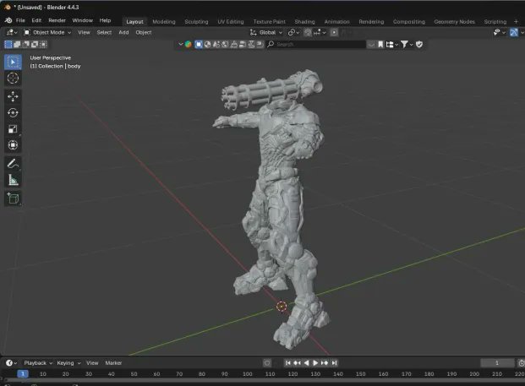525x386 pixels.
Task: Open the timeline Marker menu
Action: pyautogui.click(x=113, y=363)
